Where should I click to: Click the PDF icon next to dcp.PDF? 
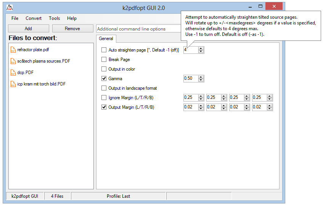[x=13, y=73]
